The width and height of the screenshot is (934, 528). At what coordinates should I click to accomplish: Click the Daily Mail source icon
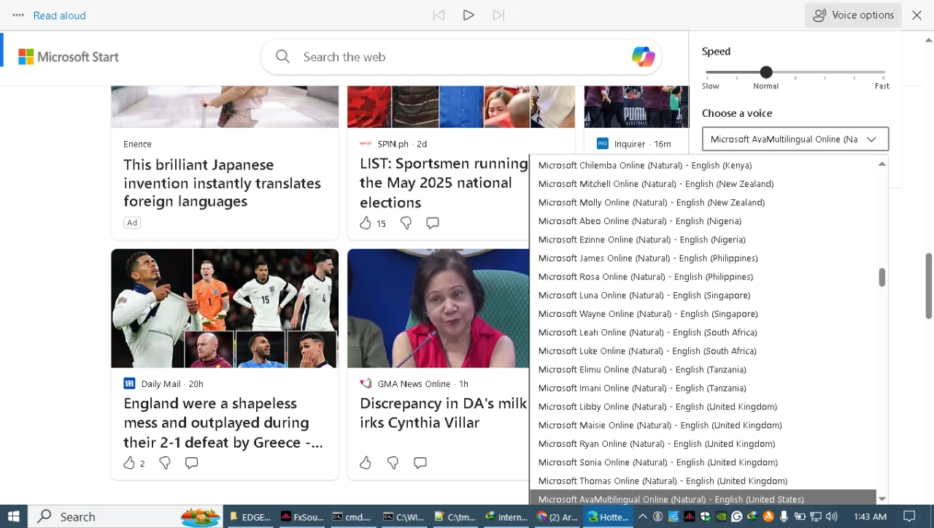pos(129,383)
